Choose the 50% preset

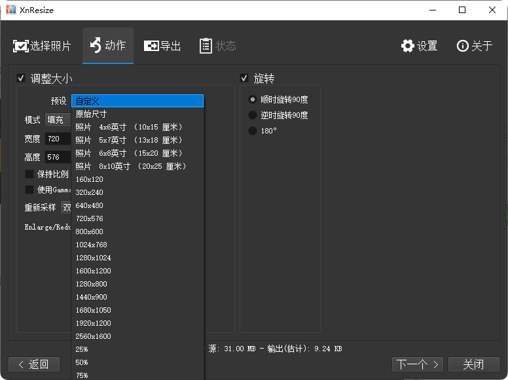[x=137, y=362]
